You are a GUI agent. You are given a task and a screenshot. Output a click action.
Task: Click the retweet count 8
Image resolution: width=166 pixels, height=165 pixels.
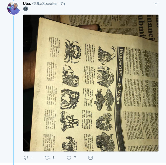[54, 158]
